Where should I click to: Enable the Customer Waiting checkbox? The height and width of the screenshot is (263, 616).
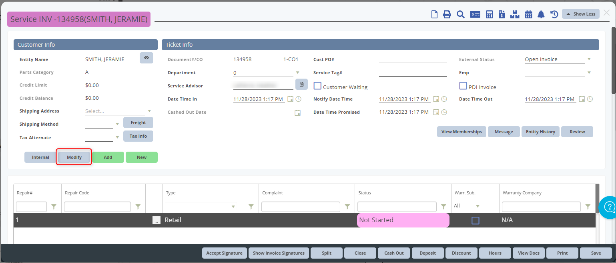coord(317,86)
